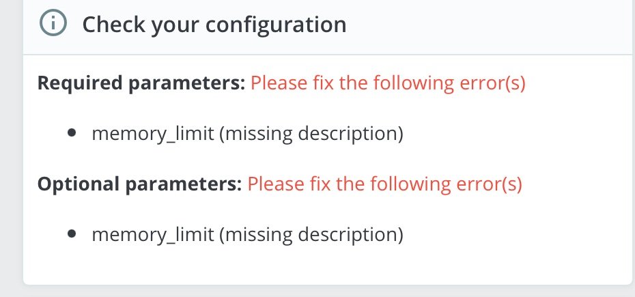
Task: Select the "Required parameters:" bold label
Action: (x=141, y=83)
